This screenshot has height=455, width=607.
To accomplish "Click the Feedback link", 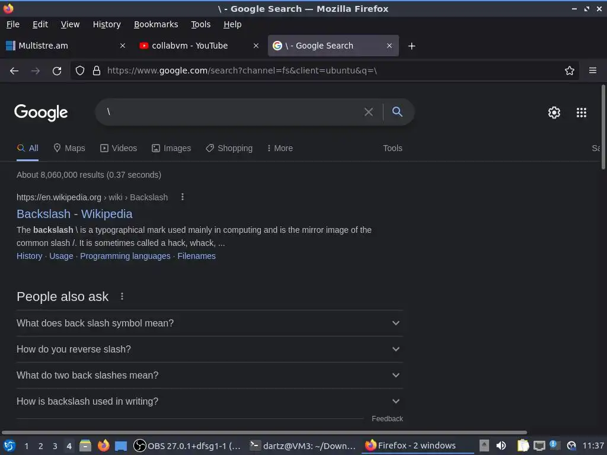I will (x=387, y=419).
